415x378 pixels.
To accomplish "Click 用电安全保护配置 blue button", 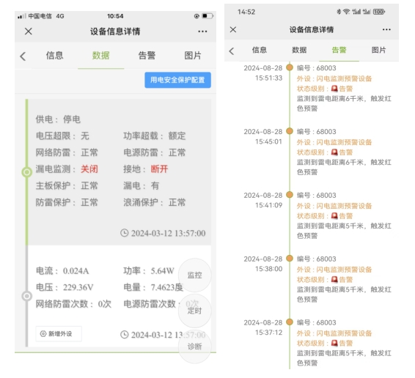I will pos(177,80).
